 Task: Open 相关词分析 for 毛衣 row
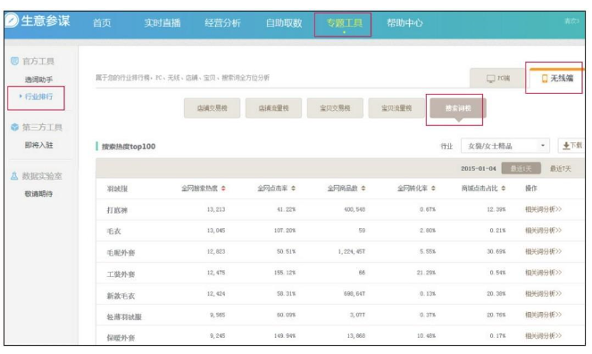click(x=543, y=231)
